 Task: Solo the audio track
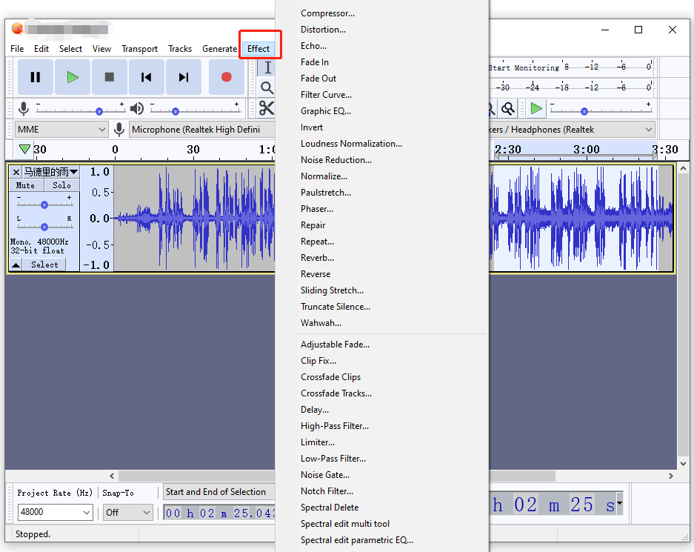click(x=61, y=185)
